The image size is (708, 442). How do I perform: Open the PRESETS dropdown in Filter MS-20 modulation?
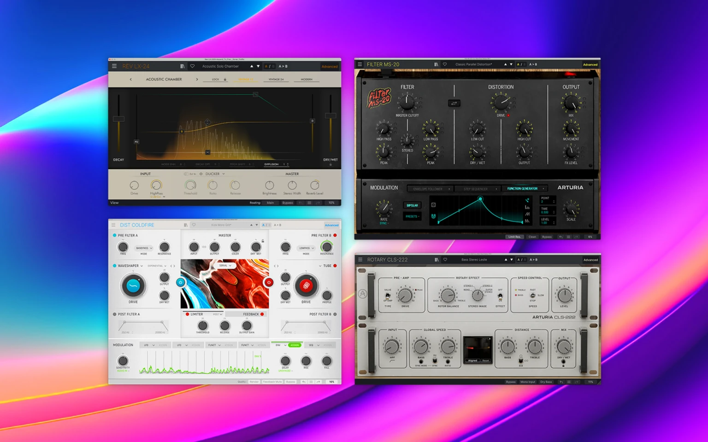(x=412, y=216)
